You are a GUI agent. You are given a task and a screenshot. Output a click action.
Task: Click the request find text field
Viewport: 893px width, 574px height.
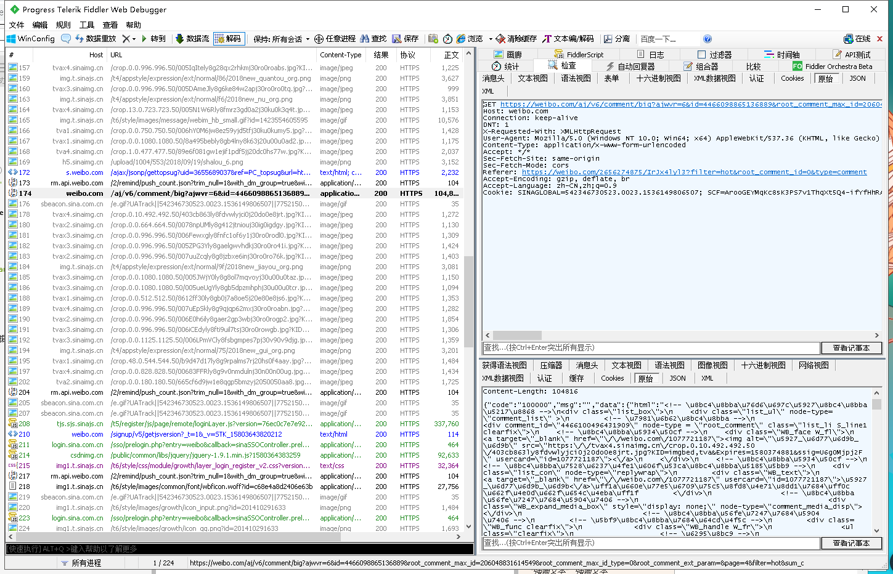pyautogui.click(x=651, y=348)
